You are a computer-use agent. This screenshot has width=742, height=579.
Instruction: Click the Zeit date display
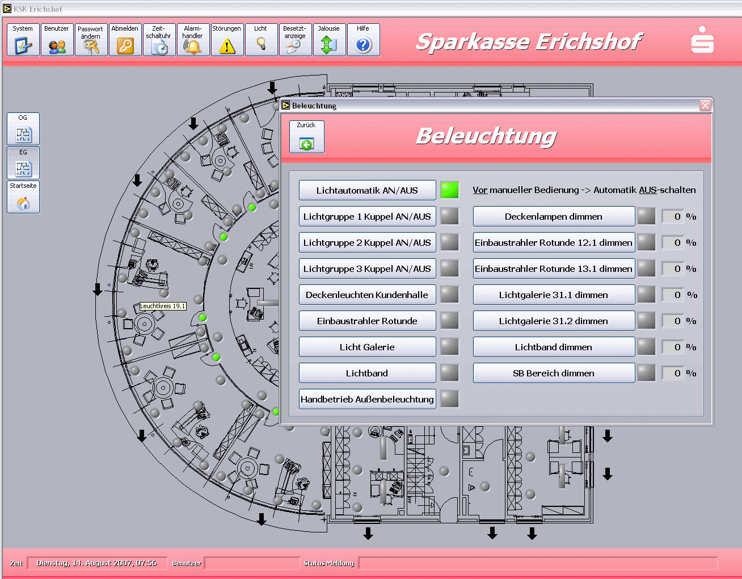[x=97, y=563]
